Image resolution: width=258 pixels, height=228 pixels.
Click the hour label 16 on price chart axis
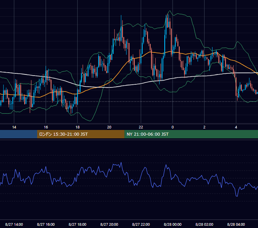click(46, 127)
